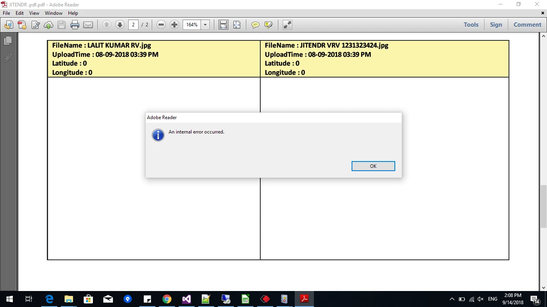Open the Action Center notifications icon
Viewport: 547px width, 307px height.
point(535,299)
